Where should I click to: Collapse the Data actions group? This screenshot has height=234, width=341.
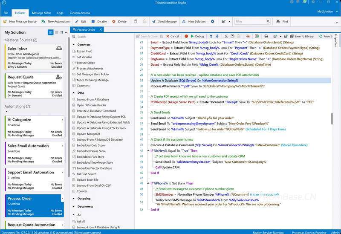(x=74, y=92)
